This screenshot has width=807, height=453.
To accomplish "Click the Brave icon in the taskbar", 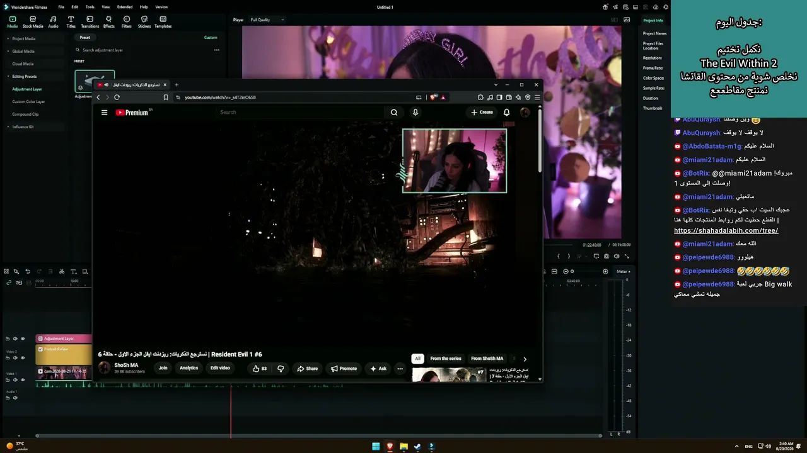I will (x=390, y=447).
